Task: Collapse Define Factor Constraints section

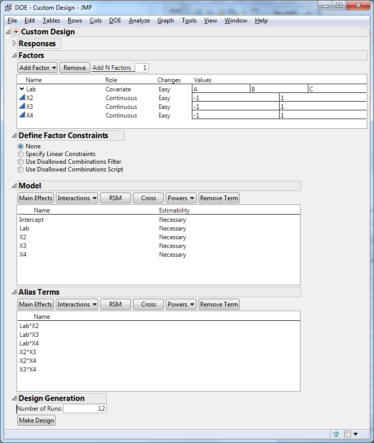Action: pos(14,136)
